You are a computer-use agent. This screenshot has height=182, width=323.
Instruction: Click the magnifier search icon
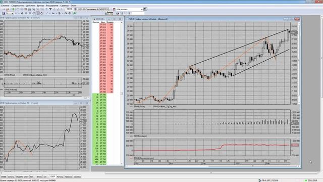129,13
